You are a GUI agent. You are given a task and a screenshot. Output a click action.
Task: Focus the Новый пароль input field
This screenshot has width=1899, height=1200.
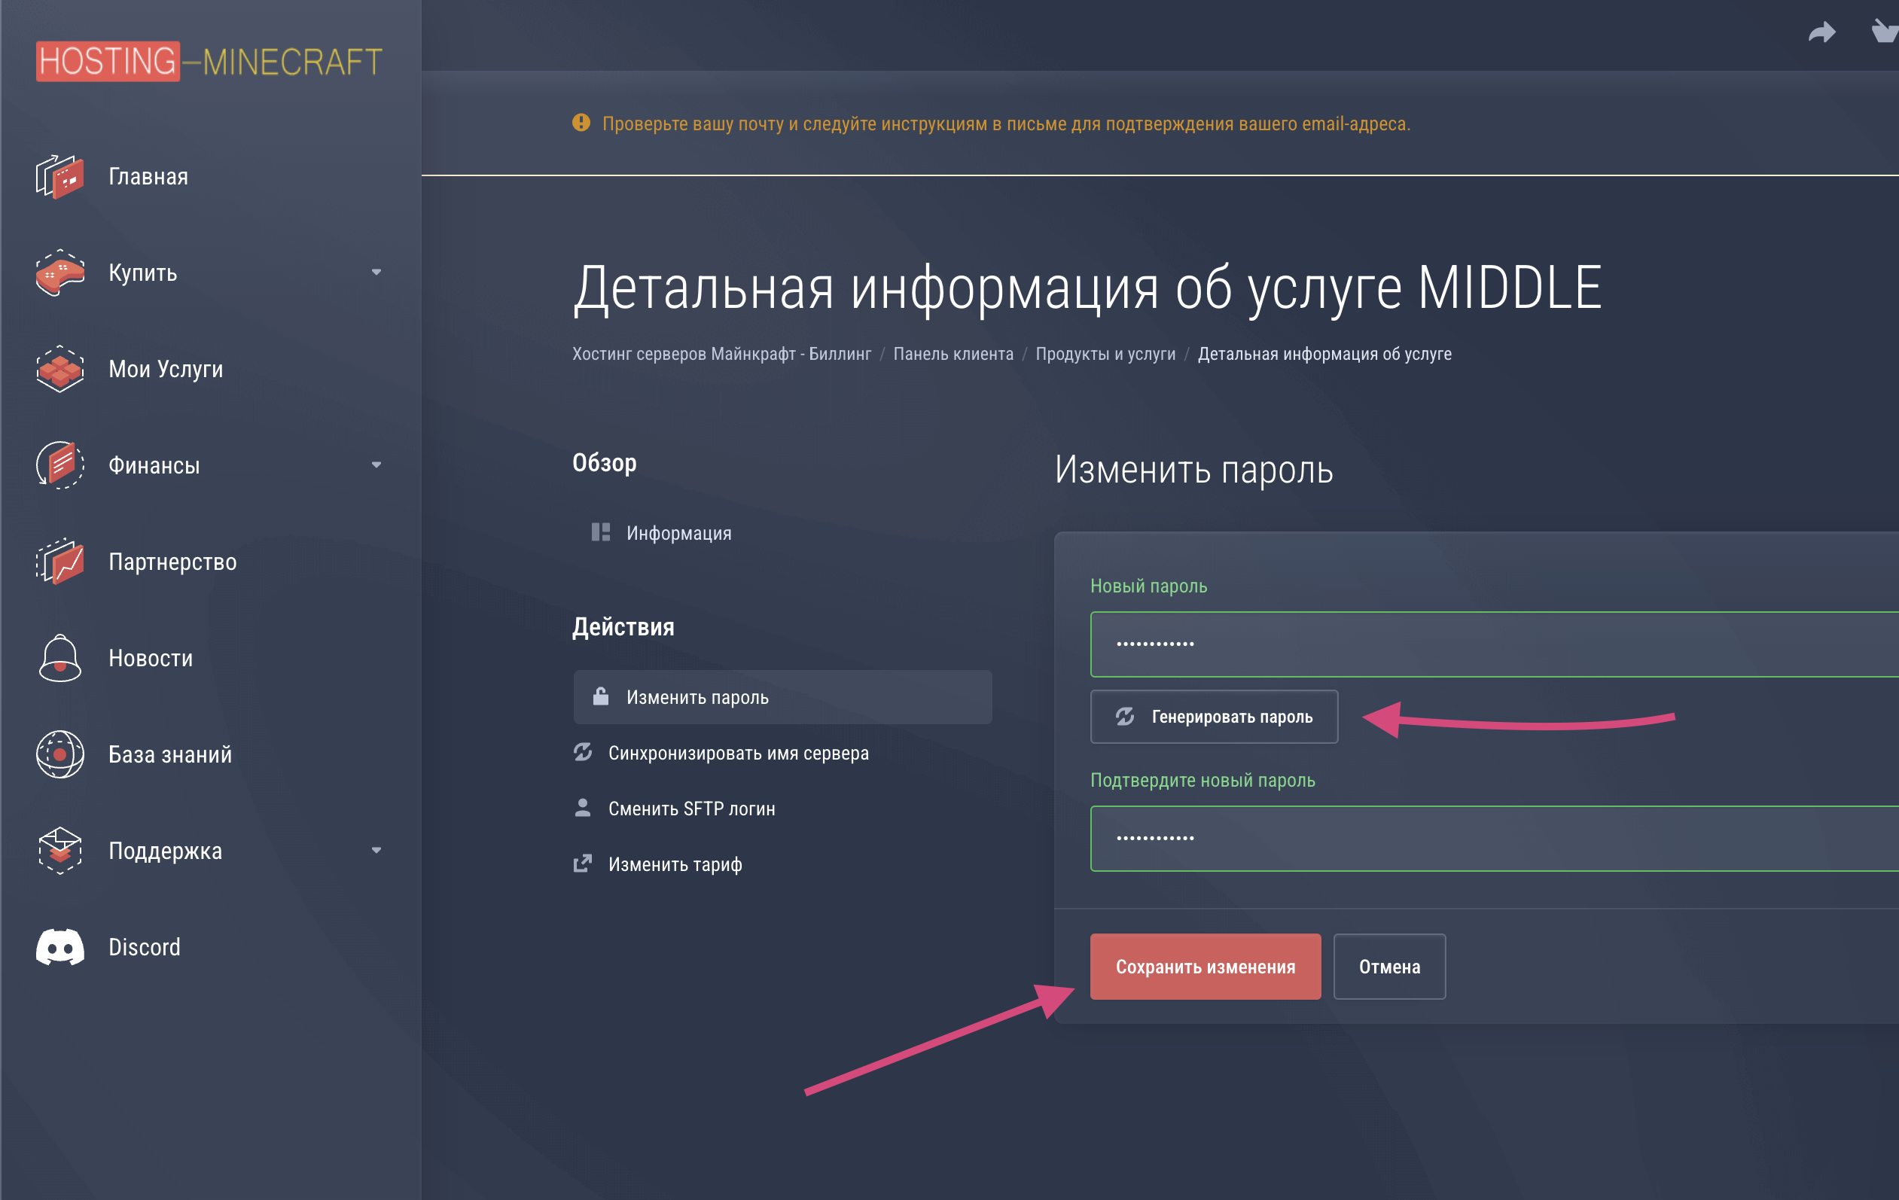click(x=1495, y=644)
